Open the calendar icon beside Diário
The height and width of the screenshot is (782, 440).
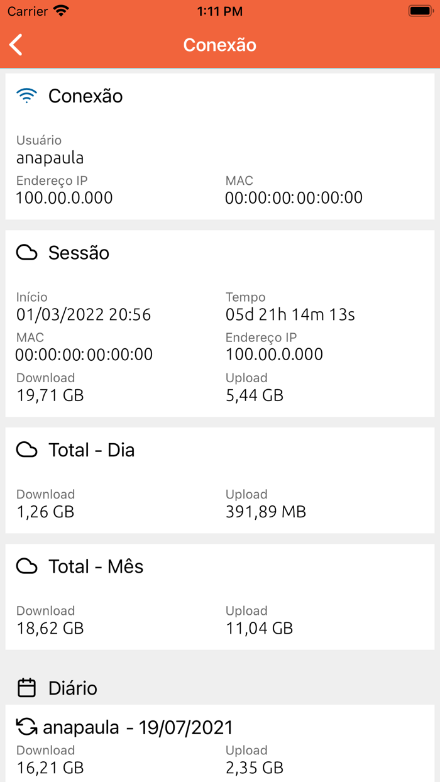26,688
